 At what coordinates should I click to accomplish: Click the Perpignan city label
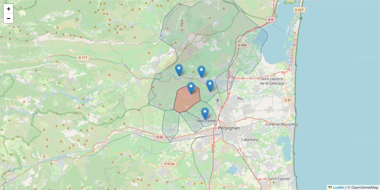click(229, 128)
